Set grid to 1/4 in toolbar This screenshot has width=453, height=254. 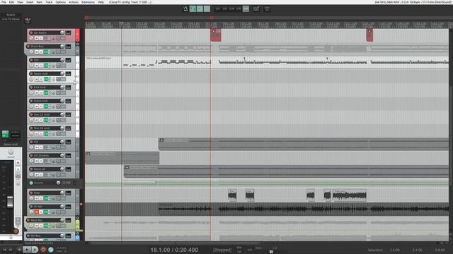tap(217, 9)
